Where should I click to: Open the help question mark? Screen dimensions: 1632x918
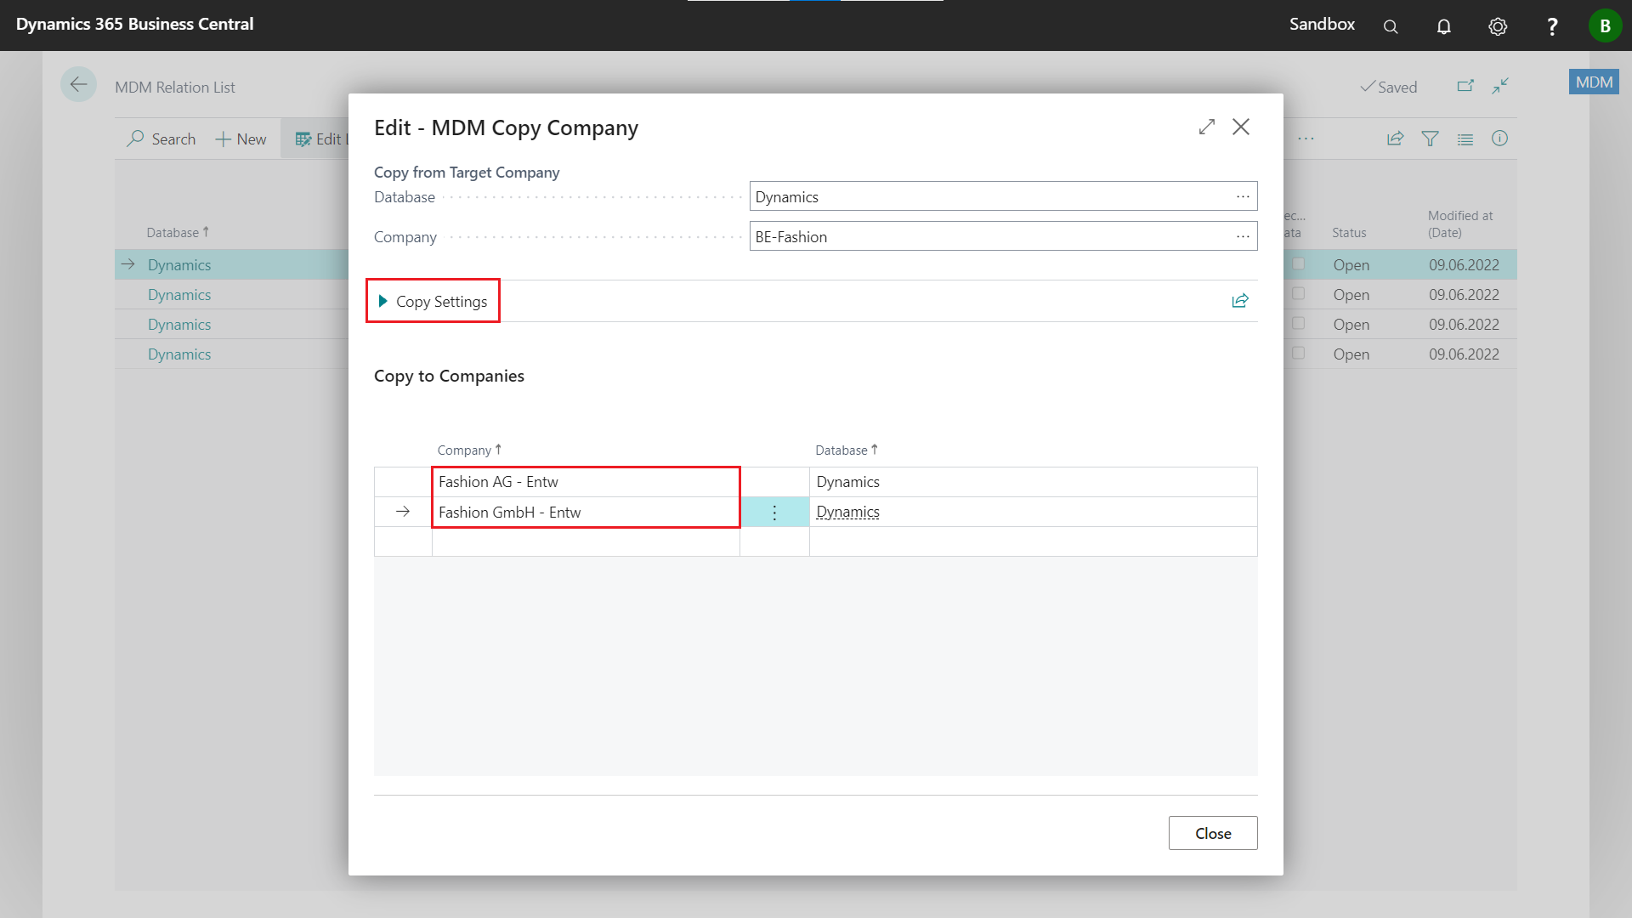(x=1552, y=26)
